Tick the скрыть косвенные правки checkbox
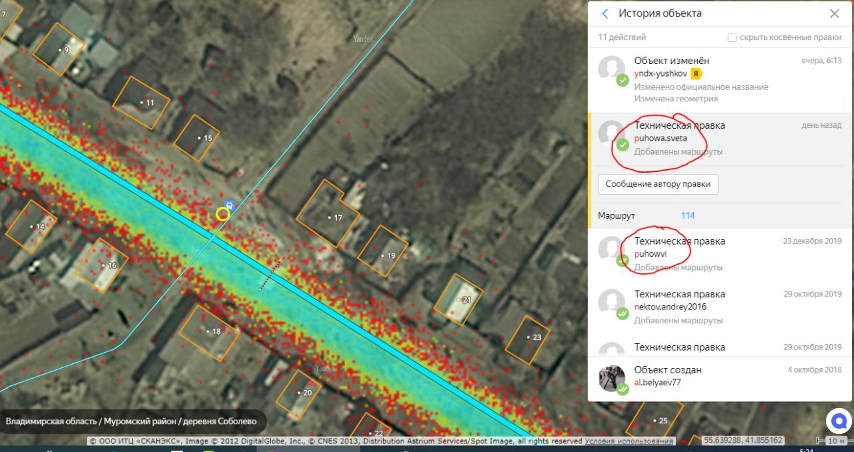 [x=732, y=37]
